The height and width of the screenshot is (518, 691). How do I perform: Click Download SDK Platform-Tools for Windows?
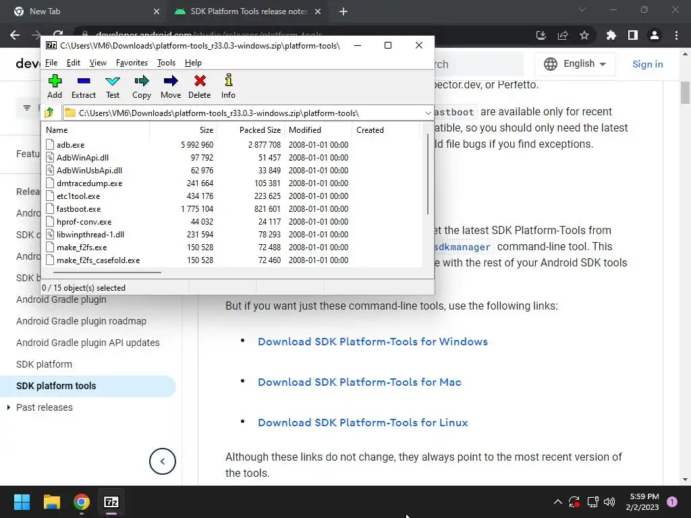click(x=372, y=342)
